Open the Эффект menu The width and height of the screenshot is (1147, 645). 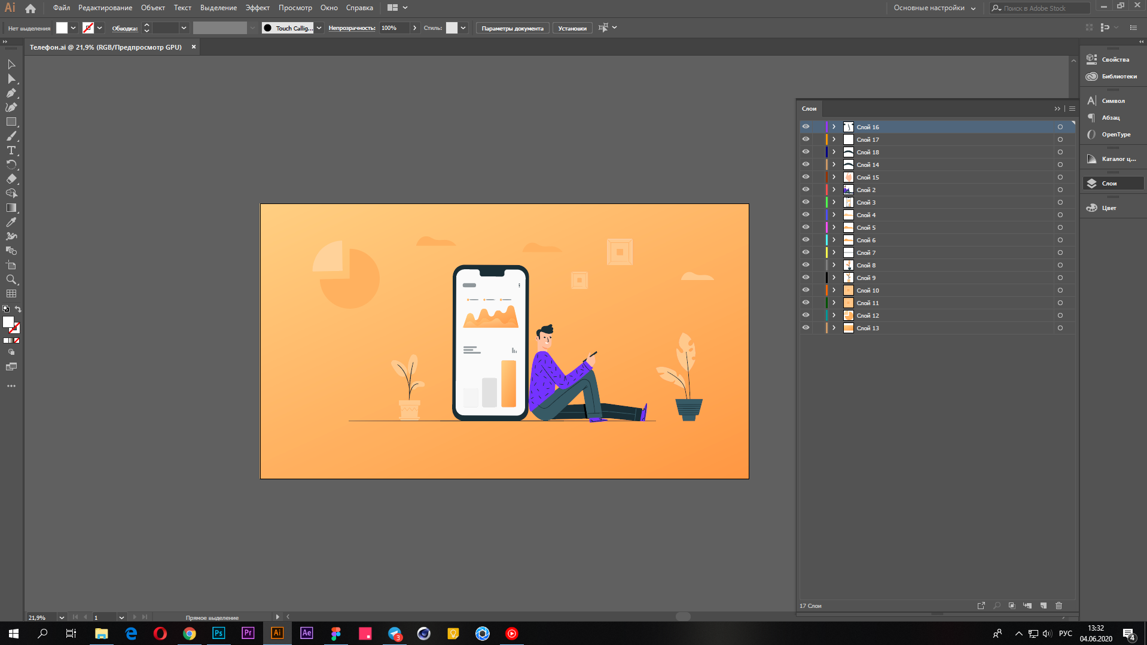click(x=257, y=8)
